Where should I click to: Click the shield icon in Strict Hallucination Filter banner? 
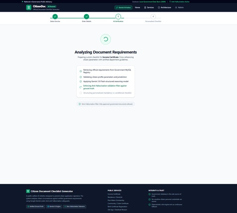[x=80, y=104]
